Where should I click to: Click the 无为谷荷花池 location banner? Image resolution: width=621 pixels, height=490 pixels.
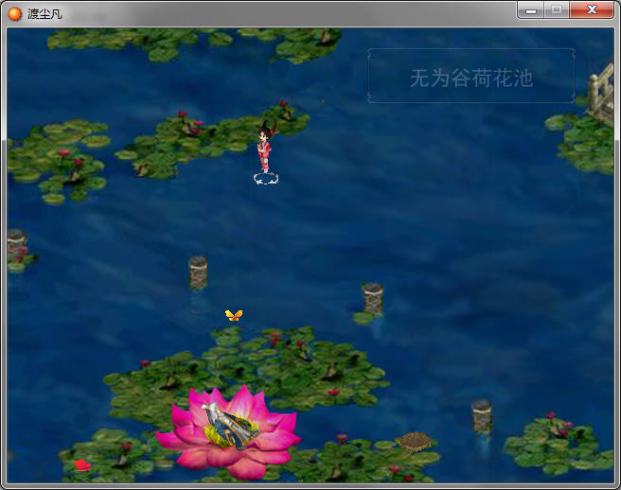471,76
